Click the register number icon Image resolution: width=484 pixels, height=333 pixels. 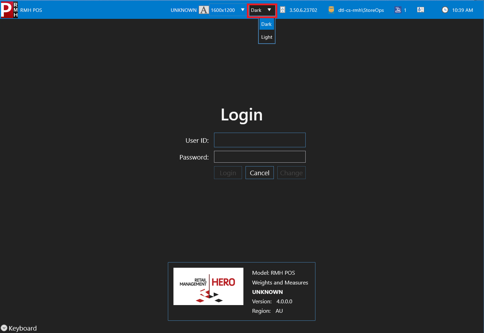click(x=398, y=10)
